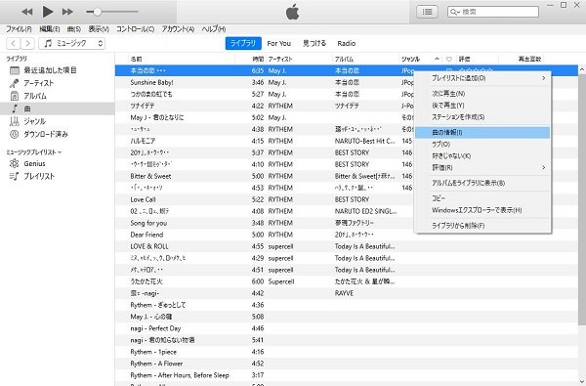Choose コピー from context menu
The height and width of the screenshot is (386, 586).
482,198
